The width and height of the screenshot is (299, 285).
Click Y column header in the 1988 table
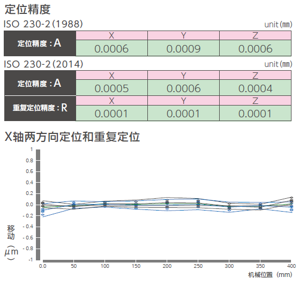183,35
